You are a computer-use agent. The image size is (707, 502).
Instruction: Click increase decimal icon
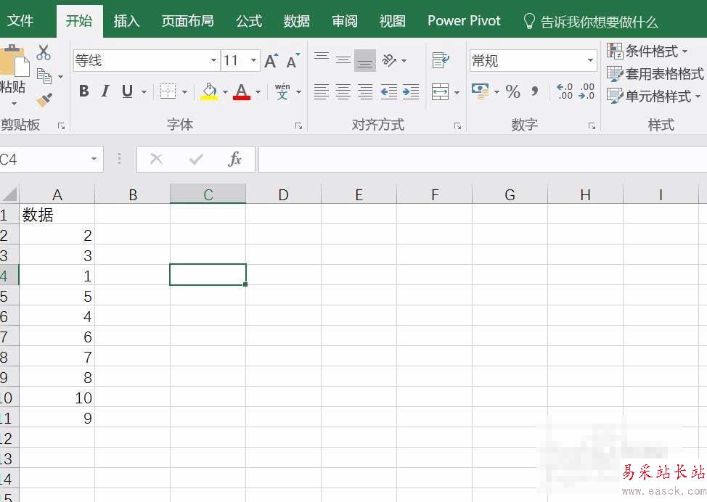pos(565,91)
